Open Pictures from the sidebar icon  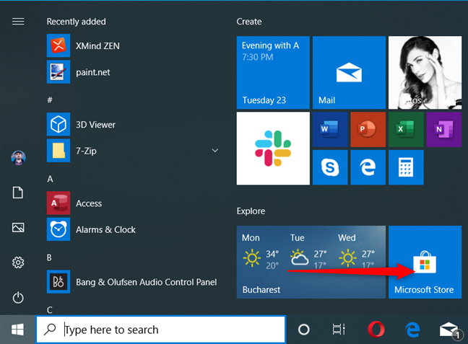[18, 227]
